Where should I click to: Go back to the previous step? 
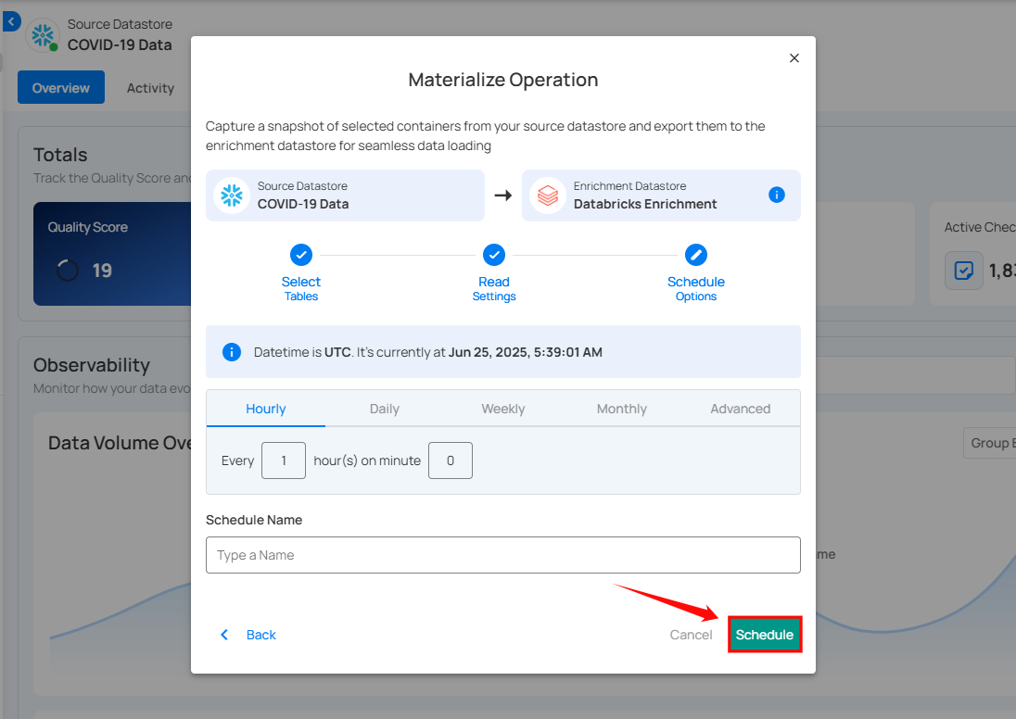click(249, 635)
